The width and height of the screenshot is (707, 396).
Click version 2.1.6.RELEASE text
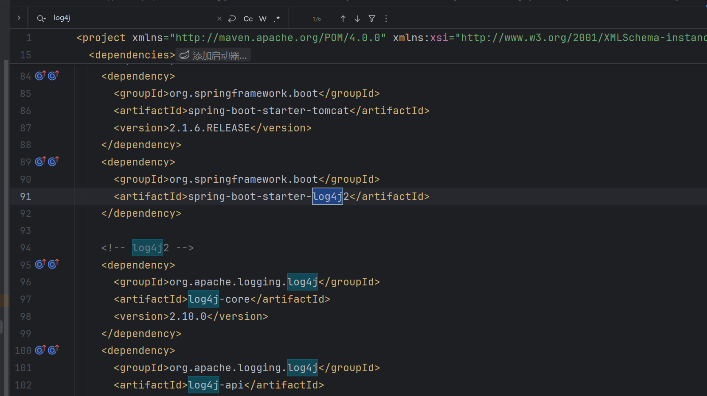click(210, 128)
